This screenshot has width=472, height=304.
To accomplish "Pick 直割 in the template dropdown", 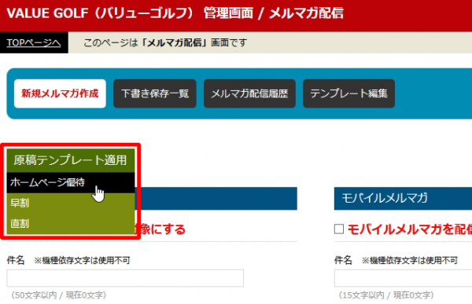I will [x=71, y=223].
